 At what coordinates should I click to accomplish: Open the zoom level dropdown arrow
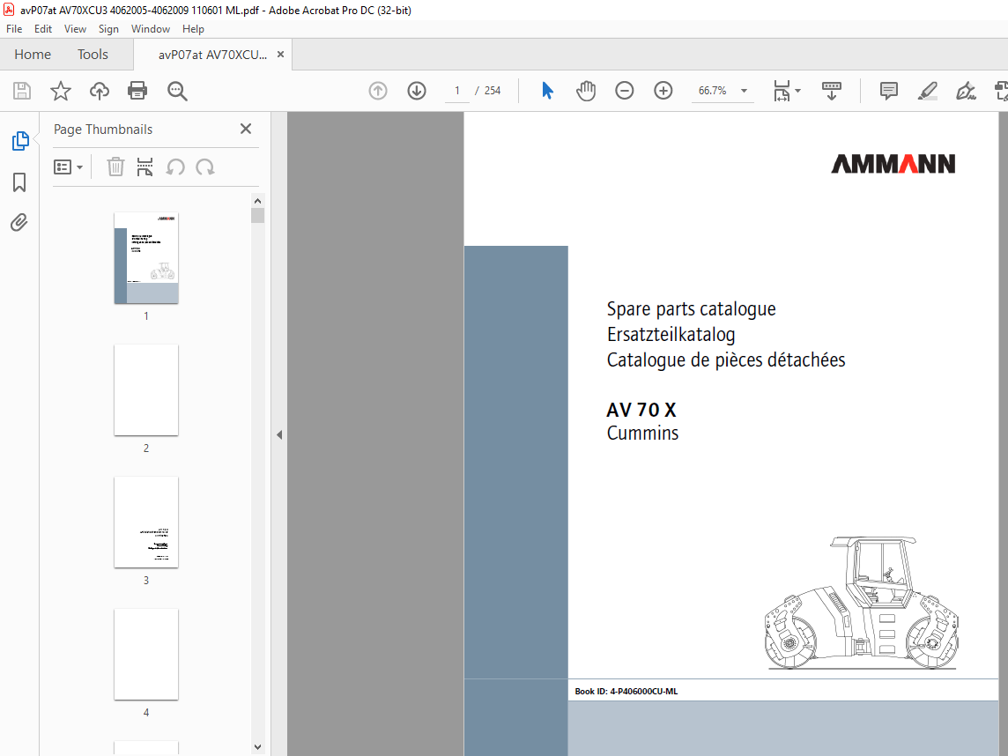point(744,91)
